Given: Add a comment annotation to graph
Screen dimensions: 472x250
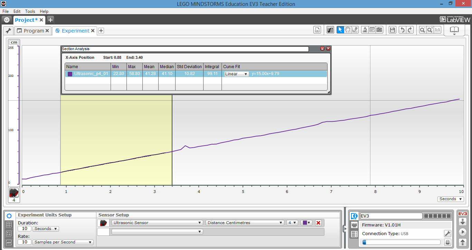Looking at the screenshot, I should [372, 30].
